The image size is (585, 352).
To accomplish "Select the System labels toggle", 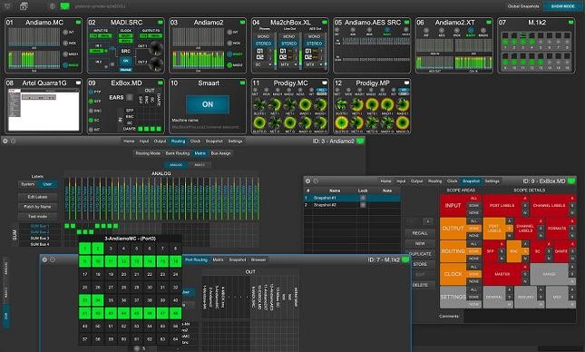I will tap(27, 184).
